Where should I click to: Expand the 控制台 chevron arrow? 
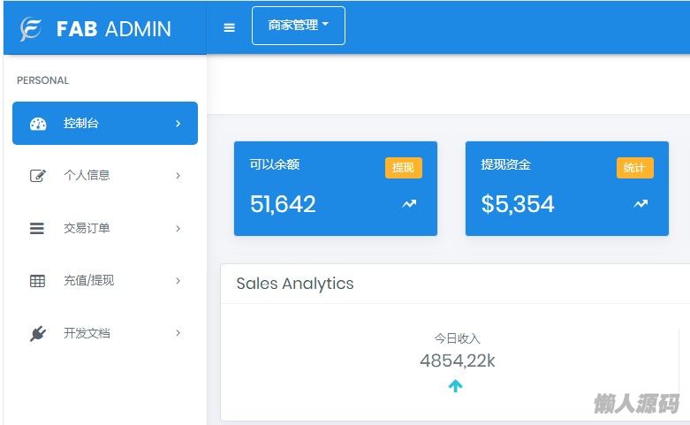178,124
